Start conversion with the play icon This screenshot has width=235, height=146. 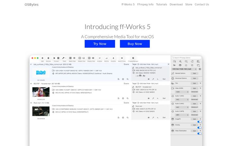click(x=54, y=58)
